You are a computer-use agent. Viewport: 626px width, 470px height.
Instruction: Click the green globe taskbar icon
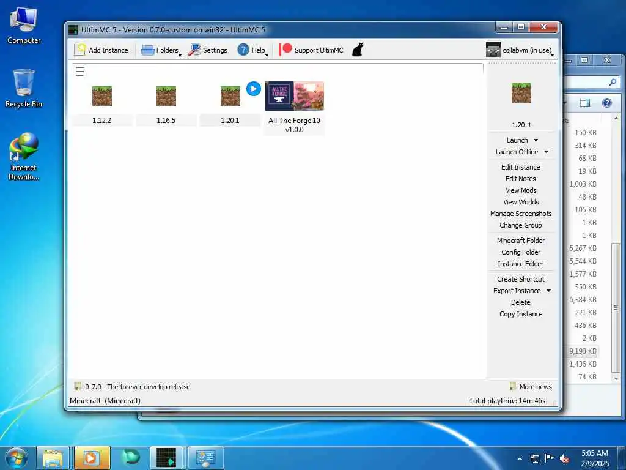click(x=130, y=458)
